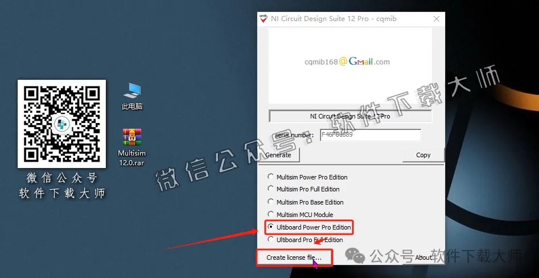Click the NI Circuit Design Suite 12 Pro button
Image resolution: width=539 pixels, height=278 pixels.
coord(350,116)
